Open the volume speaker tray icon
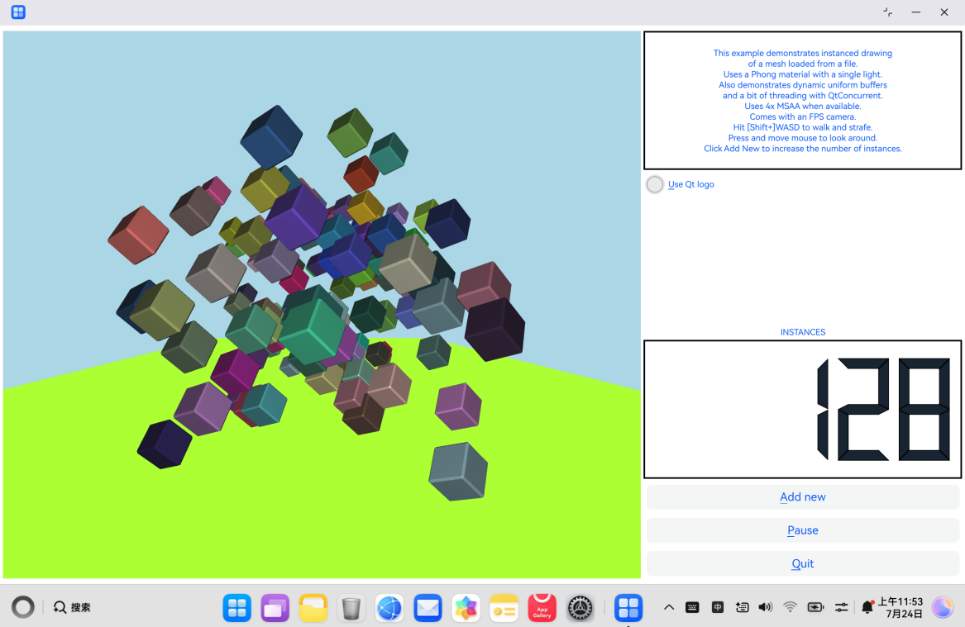 point(766,607)
